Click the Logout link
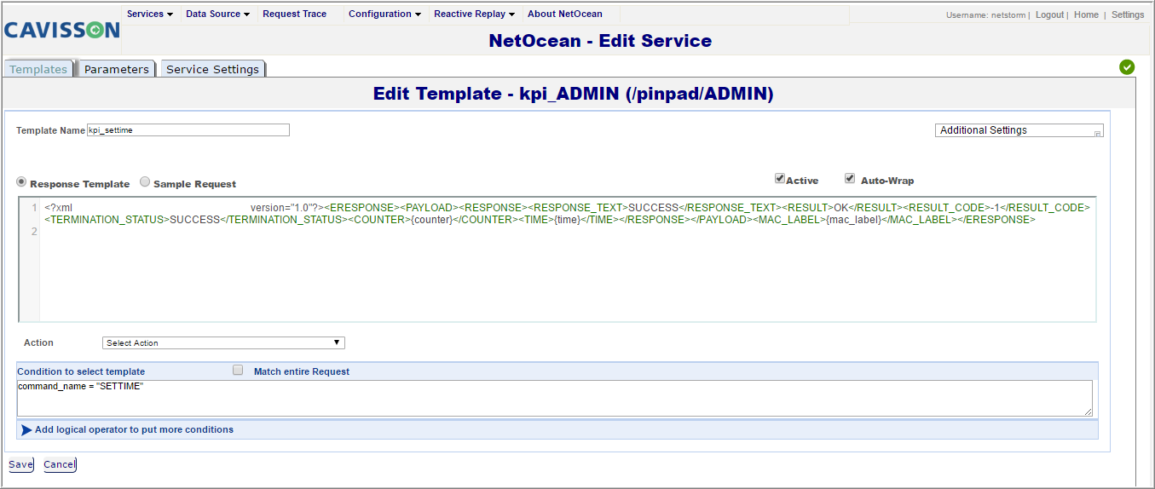 click(x=1049, y=15)
